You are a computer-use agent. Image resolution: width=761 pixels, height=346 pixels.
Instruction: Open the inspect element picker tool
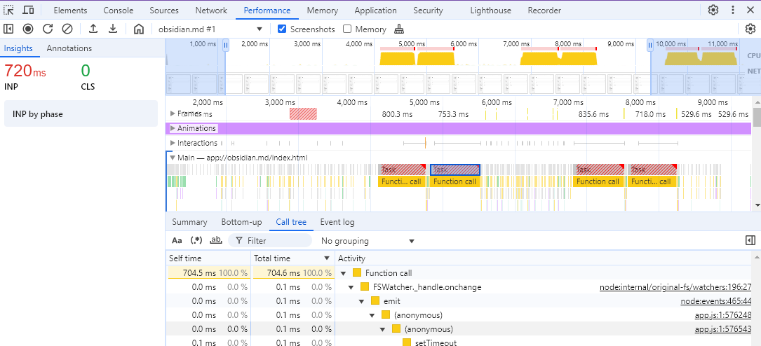coord(9,10)
